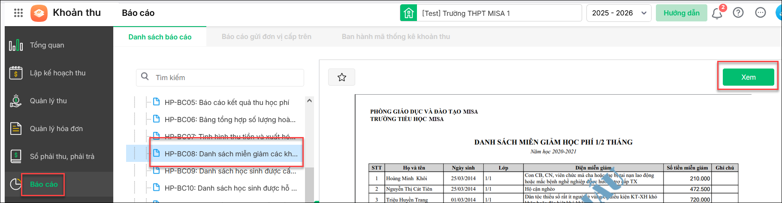Click the Báo cáo page title

pos(138,13)
